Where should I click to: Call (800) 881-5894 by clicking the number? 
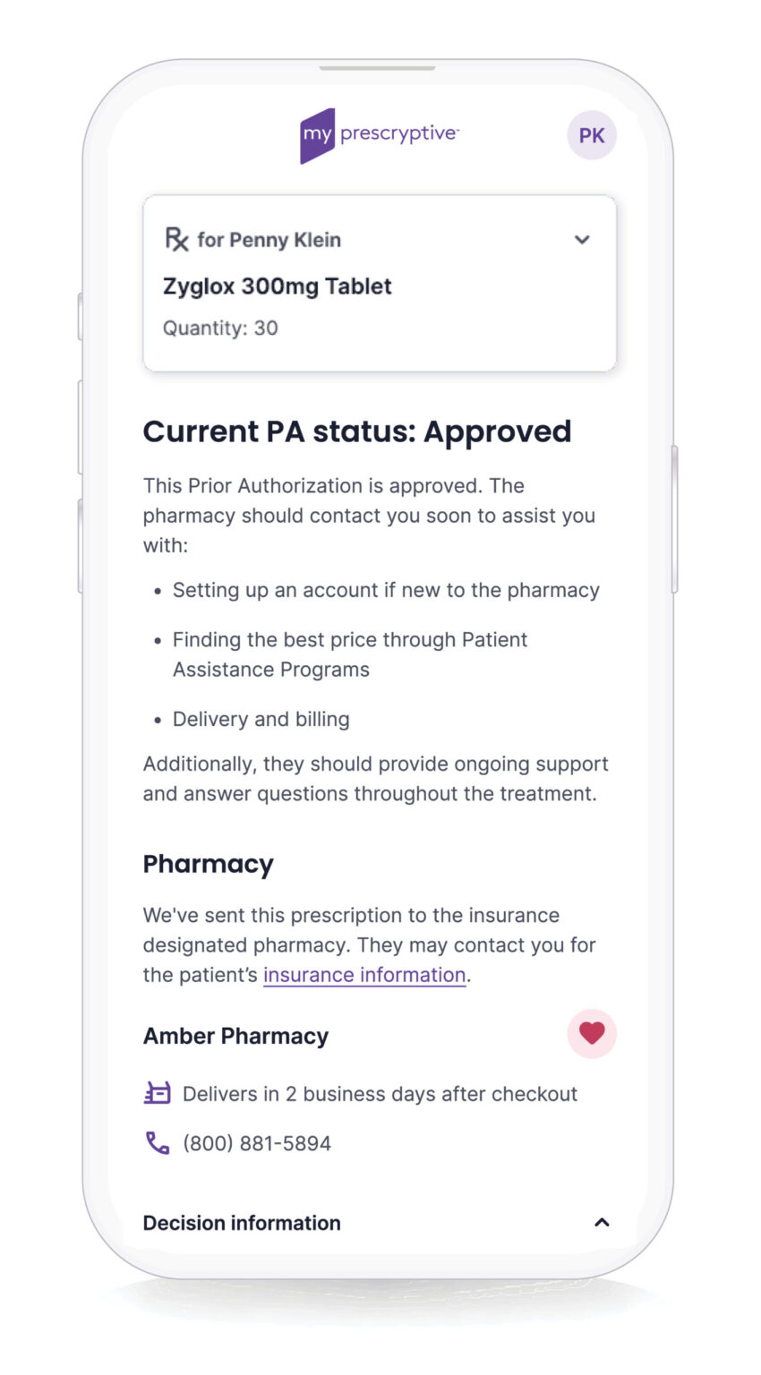click(256, 1142)
